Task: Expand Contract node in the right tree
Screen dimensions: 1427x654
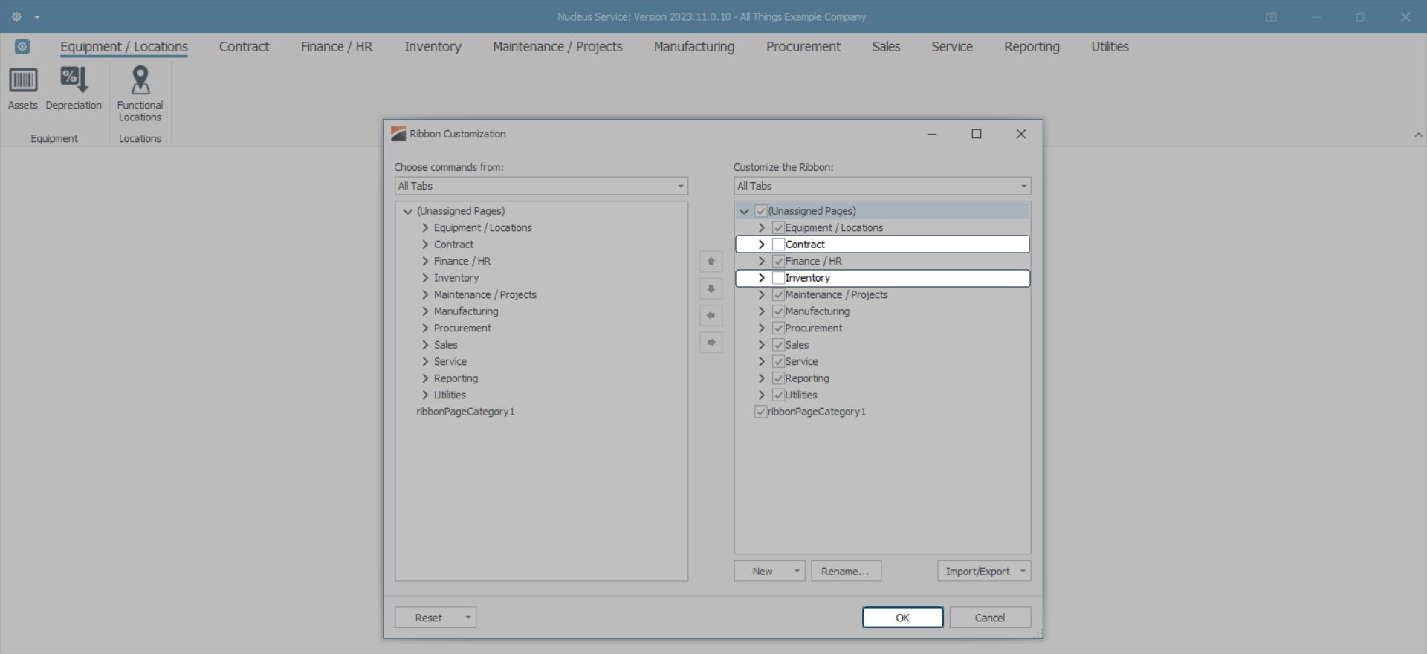Action: coord(761,245)
